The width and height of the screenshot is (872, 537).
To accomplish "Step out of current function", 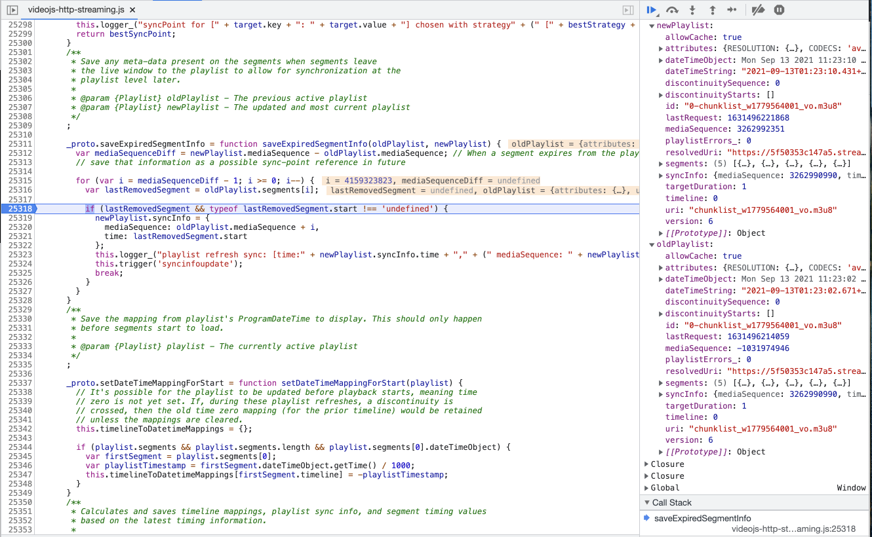I will (713, 10).
